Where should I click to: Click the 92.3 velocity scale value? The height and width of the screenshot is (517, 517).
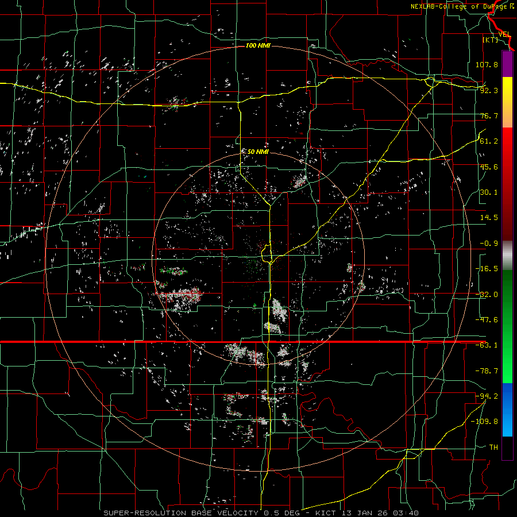click(489, 90)
